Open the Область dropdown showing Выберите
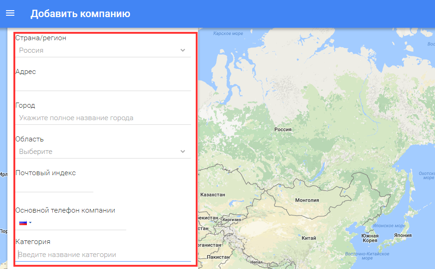 pos(103,152)
